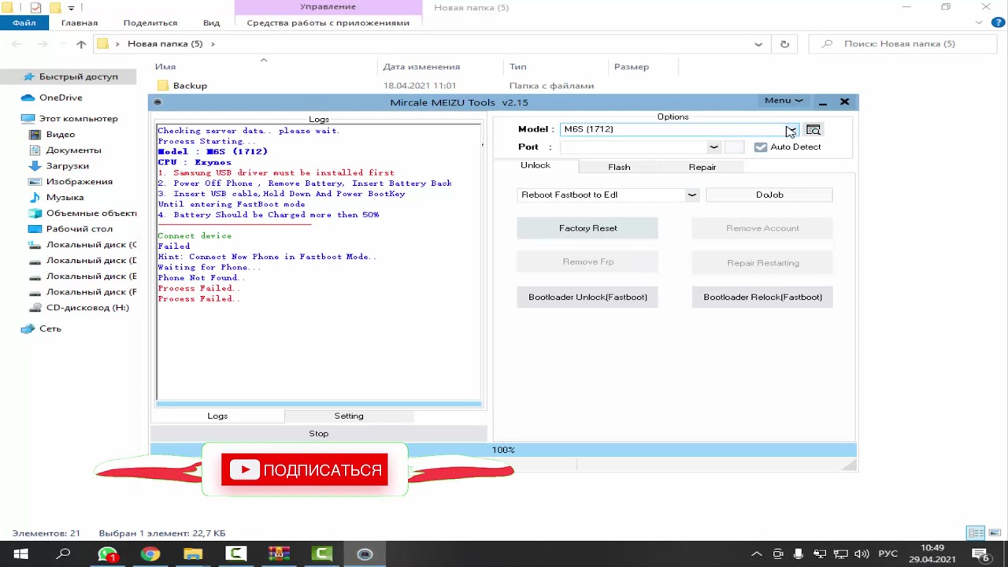The image size is (1008, 567).
Task: Select Сеть in the navigation pane
Action: click(50, 329)
